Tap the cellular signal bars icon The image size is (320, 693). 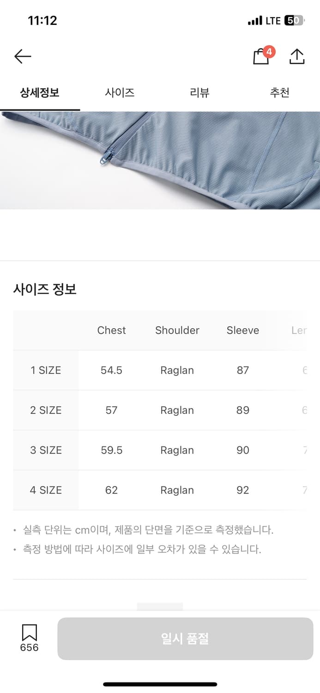tap(255, 21)
